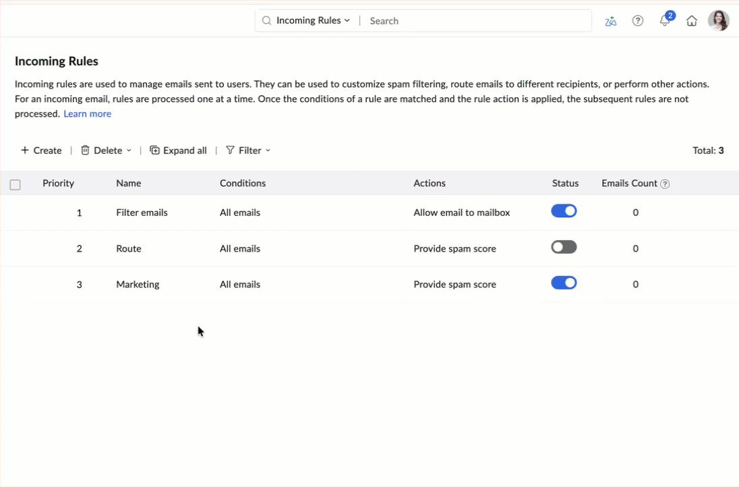Turn off the Marketing rule toggle
739x487 pixels.
coord(564,283)
